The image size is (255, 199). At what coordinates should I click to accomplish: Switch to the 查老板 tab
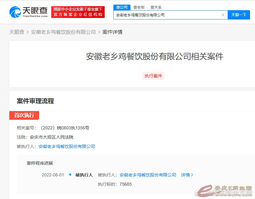coord(139,7)
